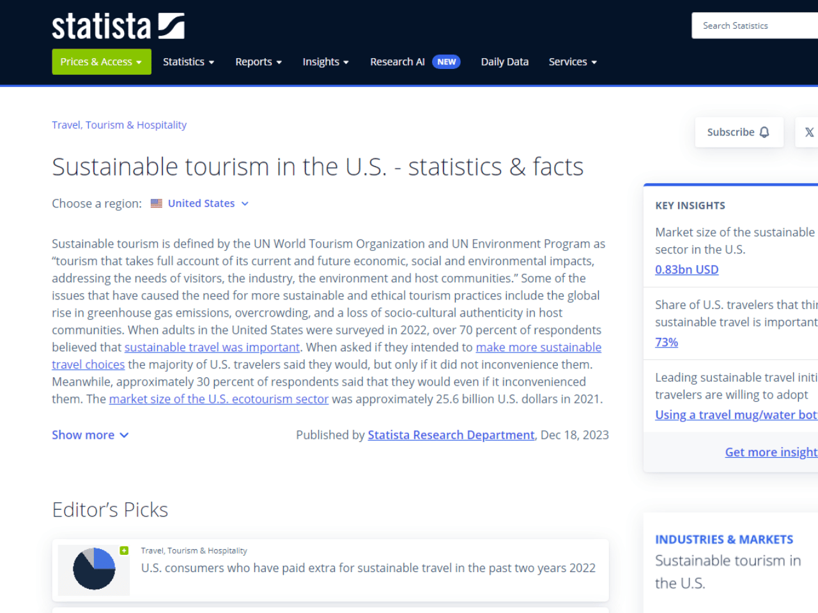Click the Search Statistics field
Image resolution: width=818 pixels, height=613 pixels.
755,26
